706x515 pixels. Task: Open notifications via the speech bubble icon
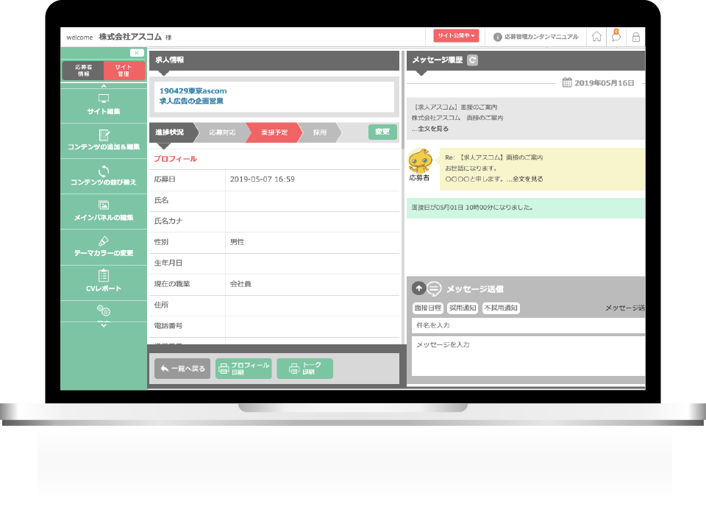616,36
